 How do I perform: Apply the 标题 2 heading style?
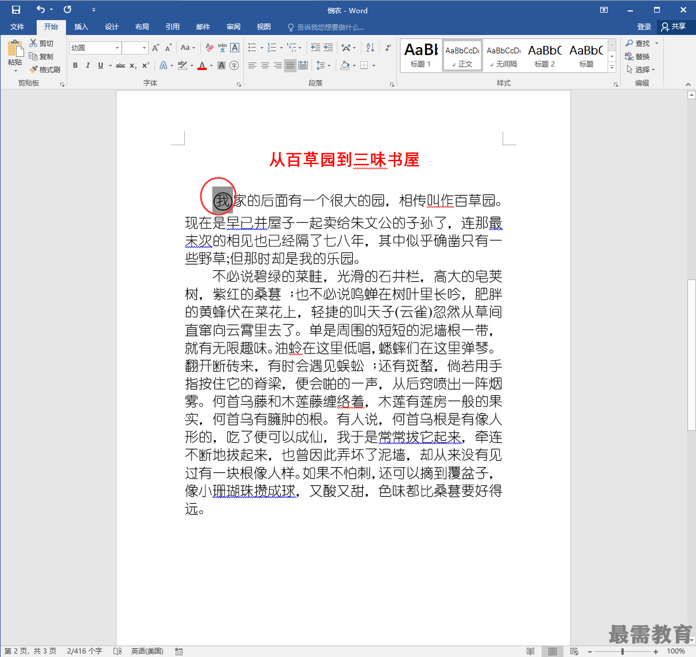point(545,56)
